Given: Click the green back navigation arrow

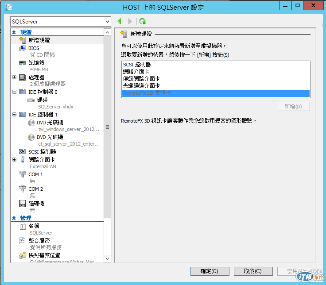Looking at the screenshot, I should click(x=119, y=21).
